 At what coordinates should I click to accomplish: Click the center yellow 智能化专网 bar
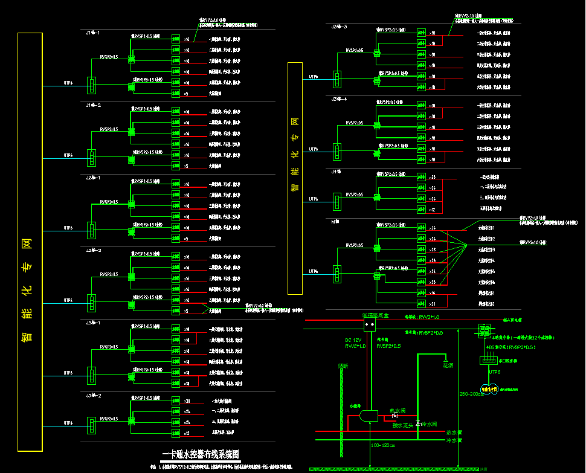click(295, 178)
